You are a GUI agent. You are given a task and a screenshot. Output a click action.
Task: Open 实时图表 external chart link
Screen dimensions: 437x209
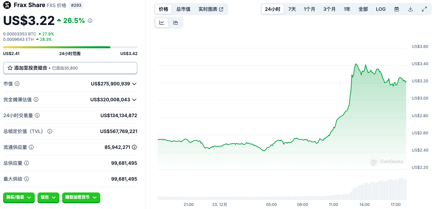coord(211,9)
